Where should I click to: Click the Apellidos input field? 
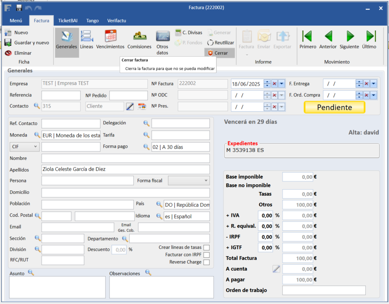tap(126, 169)
